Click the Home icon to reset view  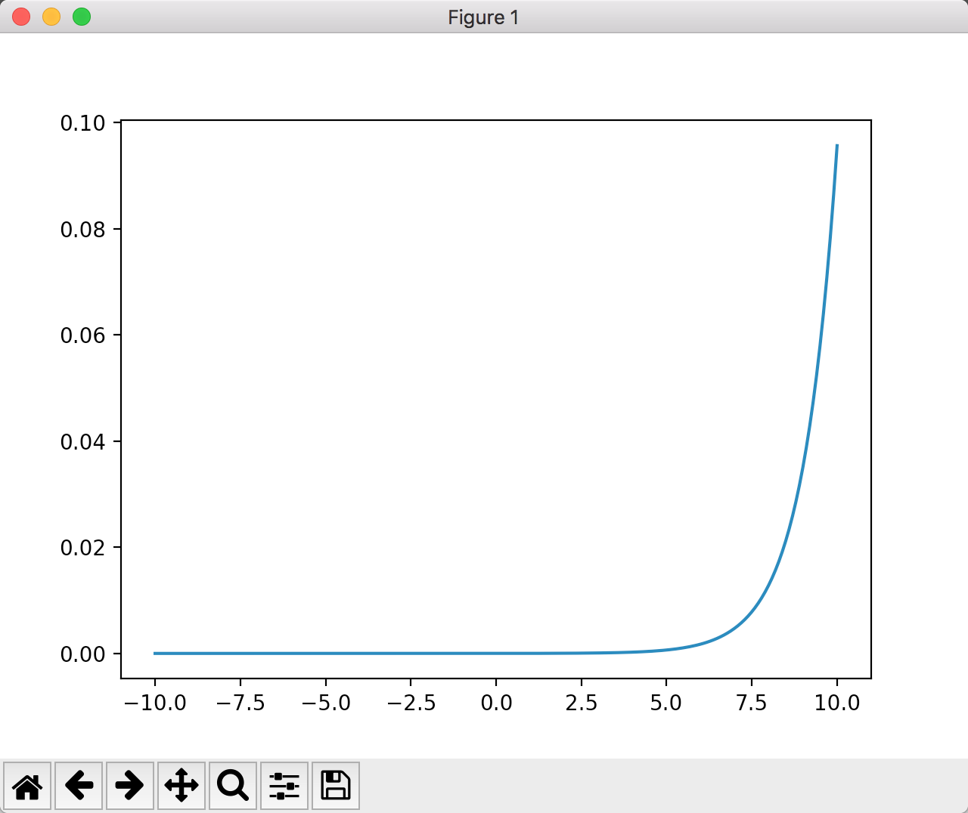[28, 786]
